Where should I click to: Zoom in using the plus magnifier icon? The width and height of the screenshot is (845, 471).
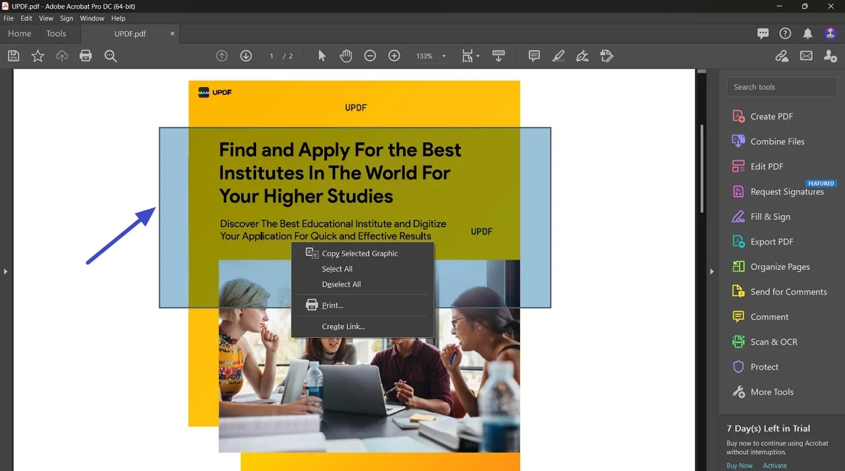[394, 56]
